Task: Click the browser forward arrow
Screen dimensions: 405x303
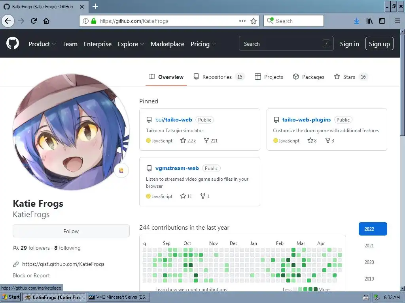Action: coord(21,21)
